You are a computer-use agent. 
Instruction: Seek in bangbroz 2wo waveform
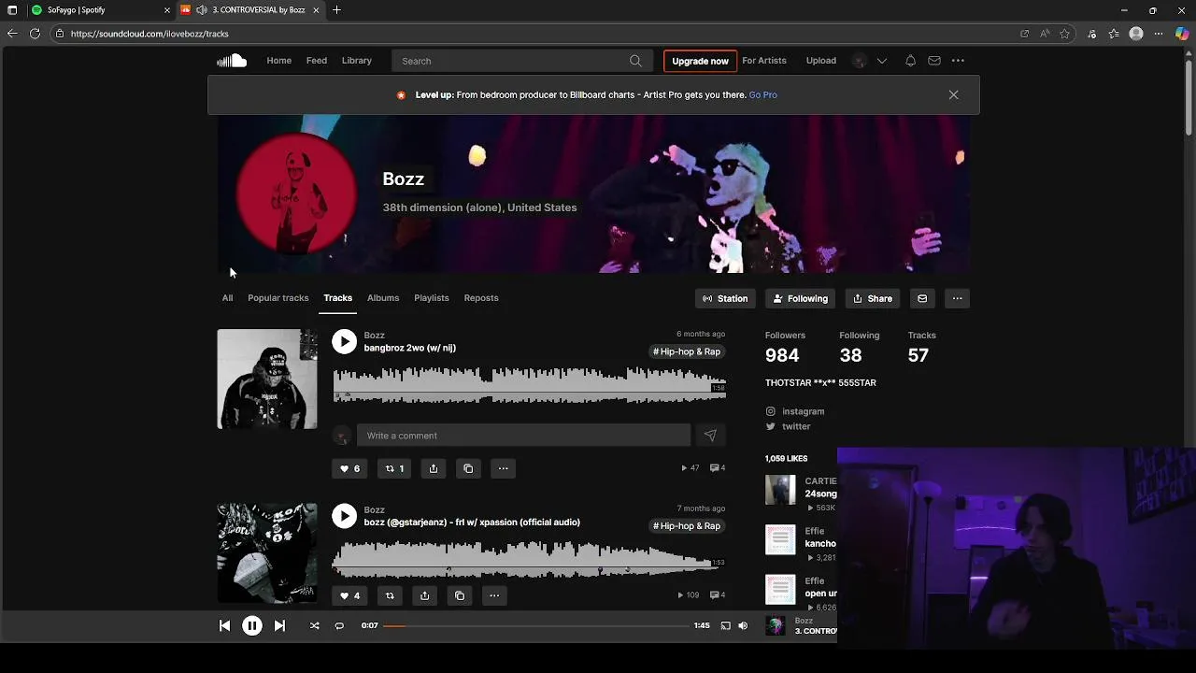point(529,385)
